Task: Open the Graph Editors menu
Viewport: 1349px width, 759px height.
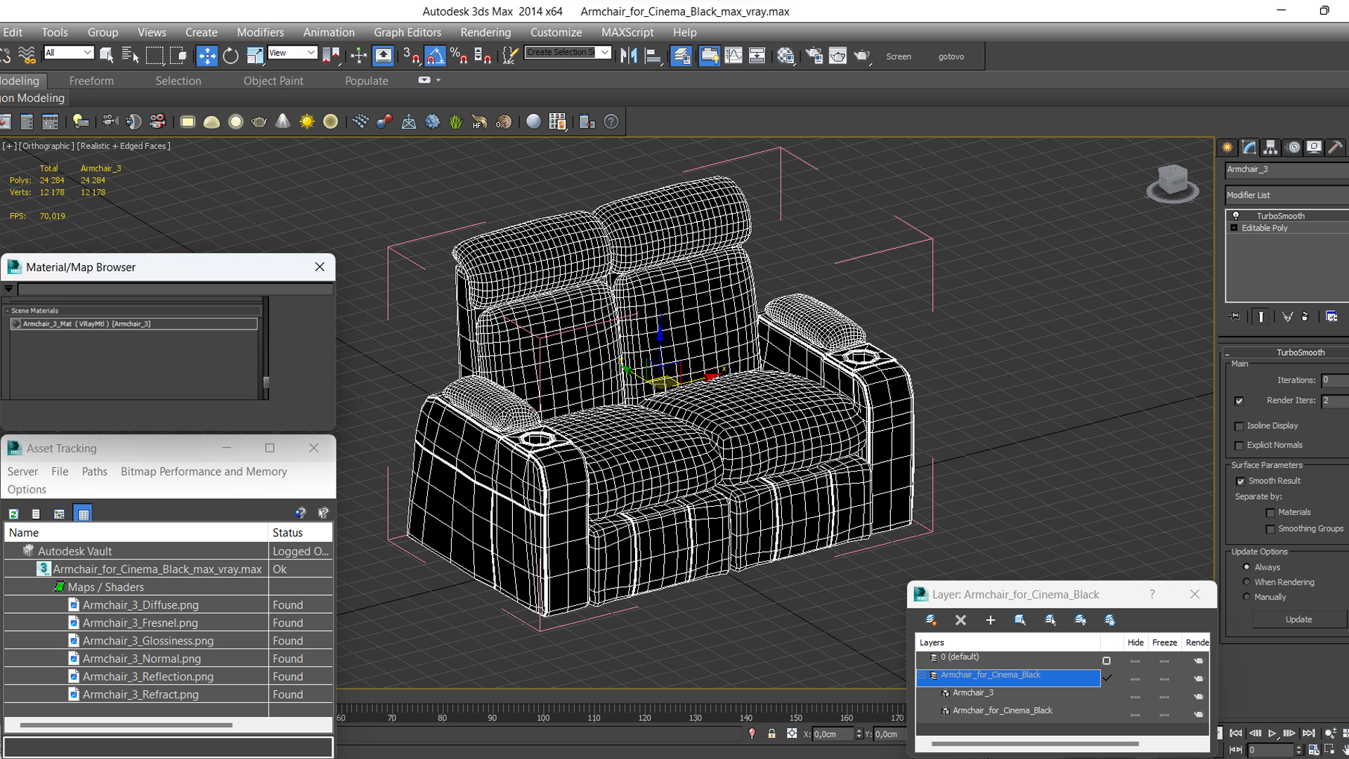Action: [x=408, y=32]
